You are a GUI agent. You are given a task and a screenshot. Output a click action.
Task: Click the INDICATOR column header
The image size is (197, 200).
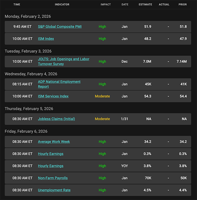pyautogui.click(x=62, y=5)
